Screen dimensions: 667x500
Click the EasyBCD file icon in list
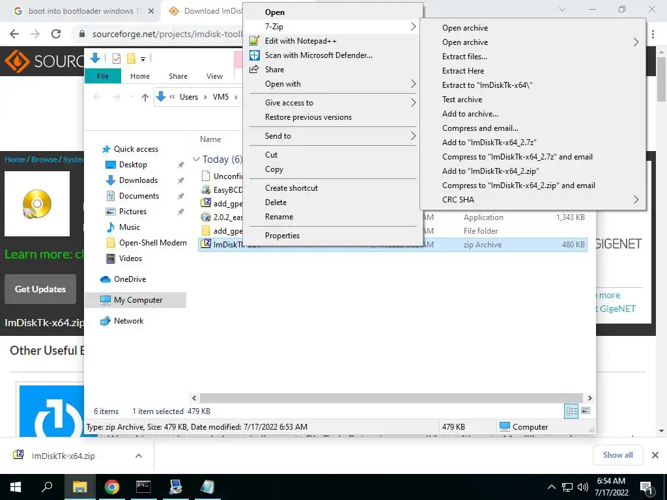point(206,189)
